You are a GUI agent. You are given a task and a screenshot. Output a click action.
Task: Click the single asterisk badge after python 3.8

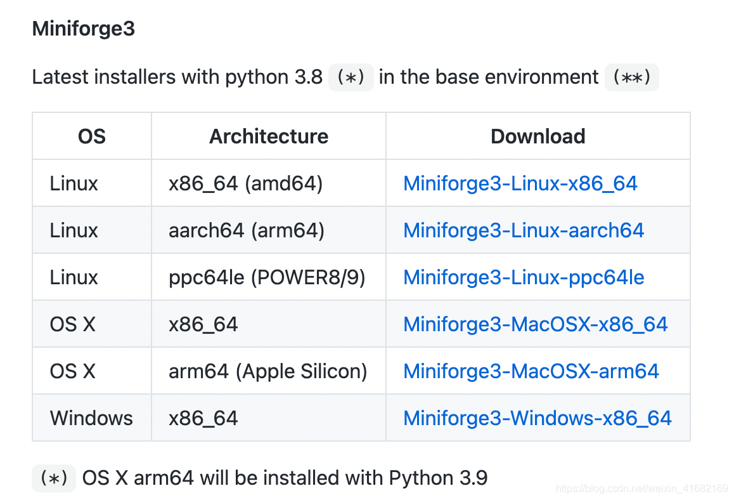click(351, 77)
